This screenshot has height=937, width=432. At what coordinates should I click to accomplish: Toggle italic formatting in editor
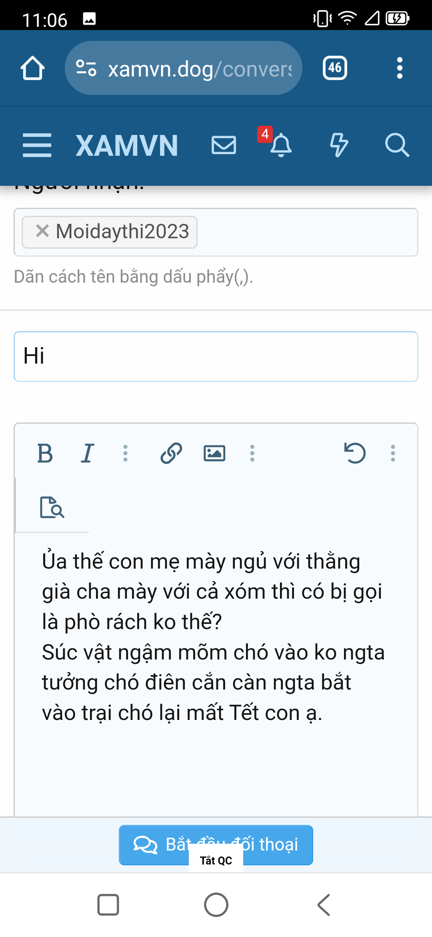[x=88, y=452]
